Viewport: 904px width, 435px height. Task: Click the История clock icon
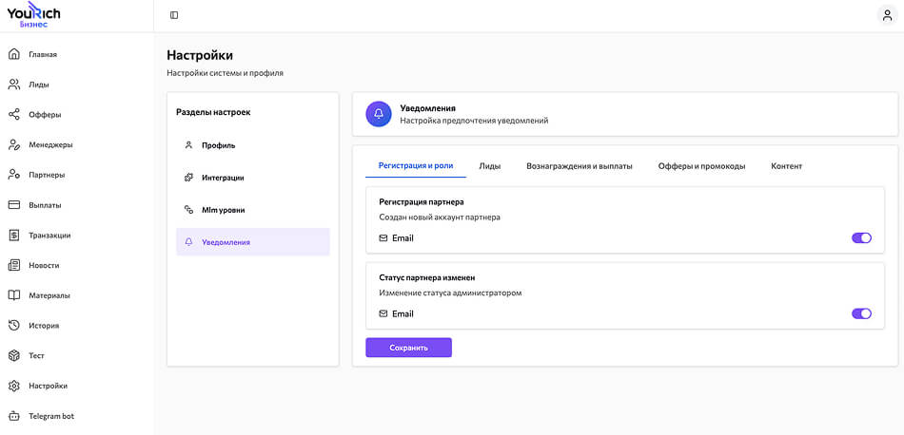click(x=14, y=325)
